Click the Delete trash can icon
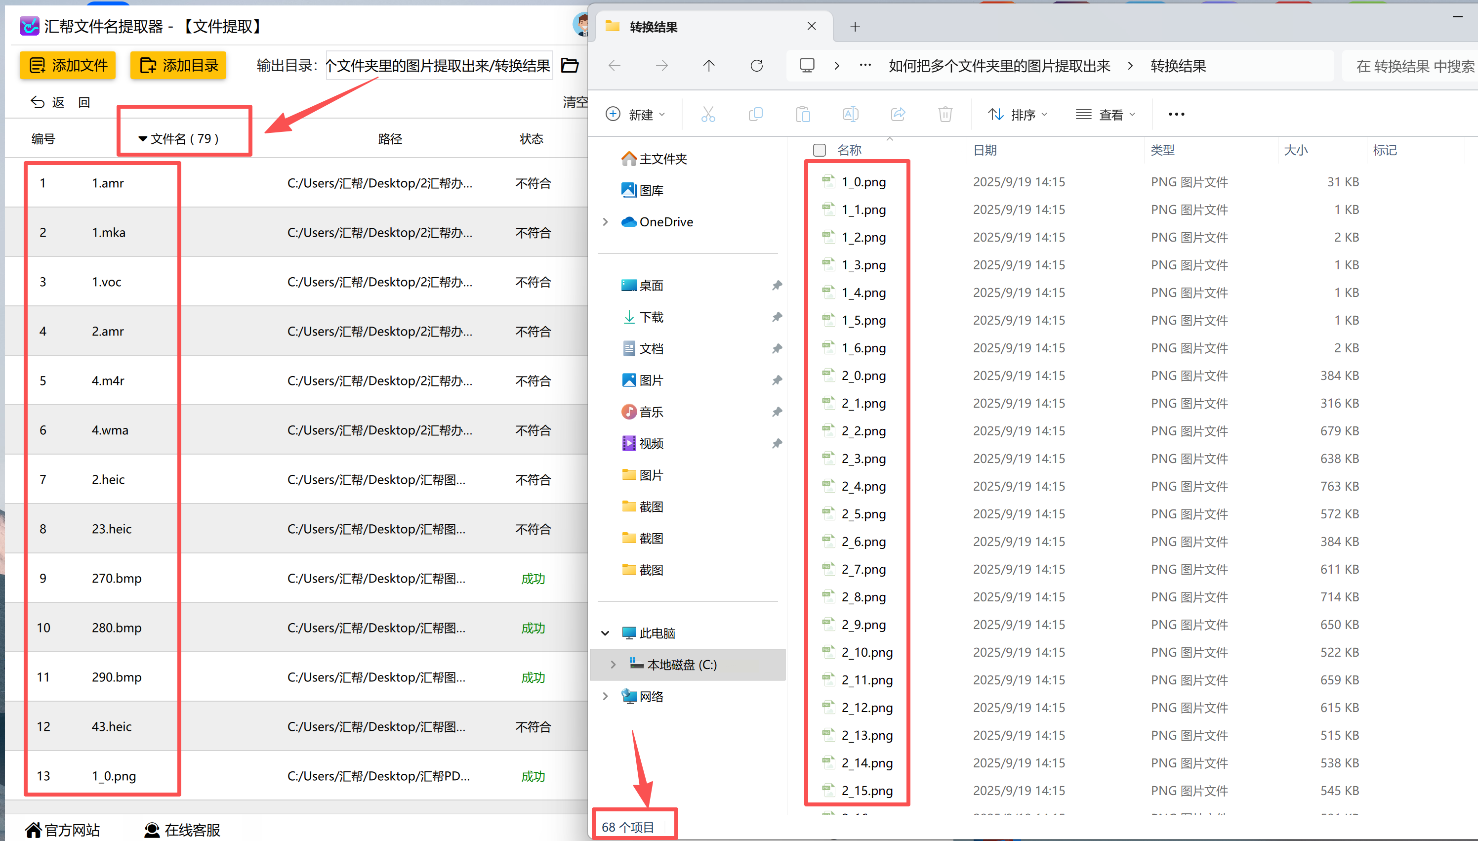 pyautogui.click(x=945, y=114)
